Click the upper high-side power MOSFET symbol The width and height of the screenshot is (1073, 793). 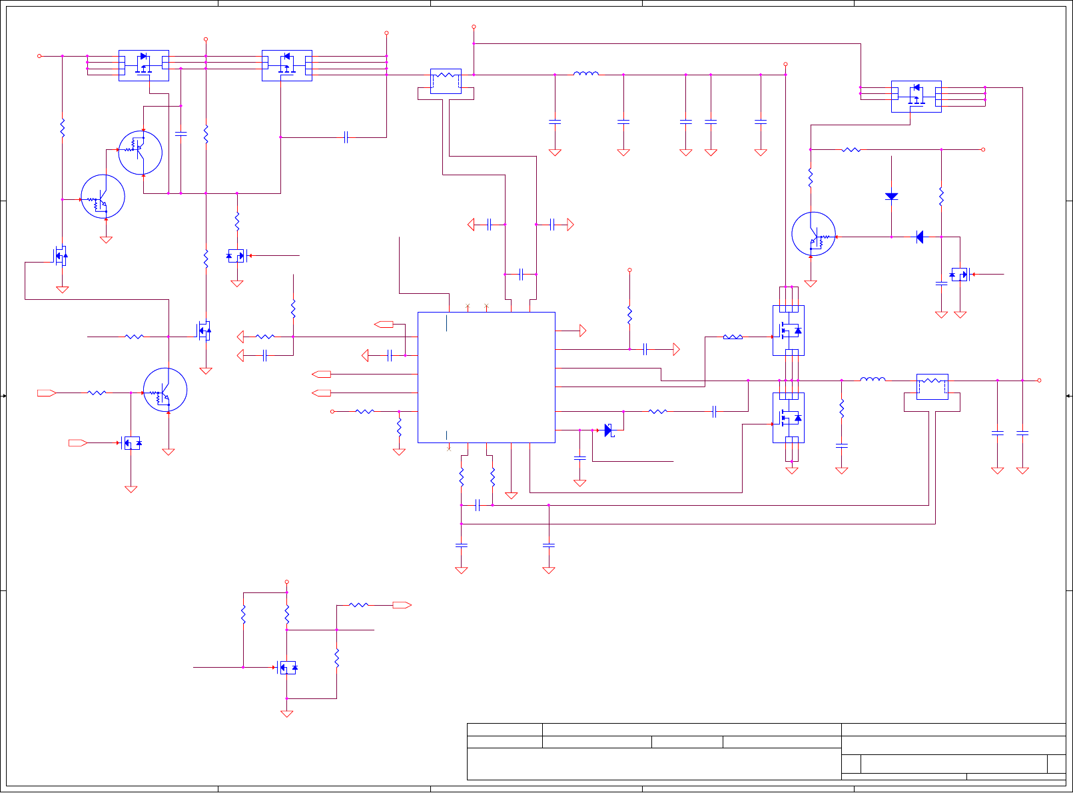point(789,331)
